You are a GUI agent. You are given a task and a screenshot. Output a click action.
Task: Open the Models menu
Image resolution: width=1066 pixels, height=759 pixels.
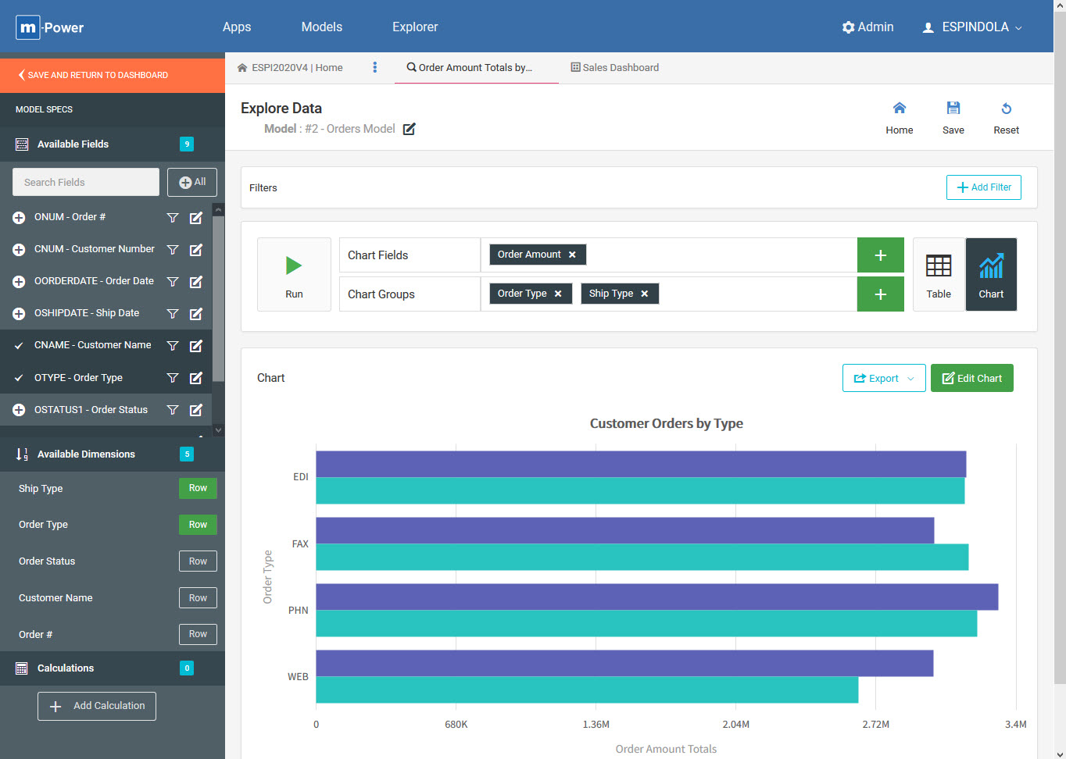click(x=322, y=27)
